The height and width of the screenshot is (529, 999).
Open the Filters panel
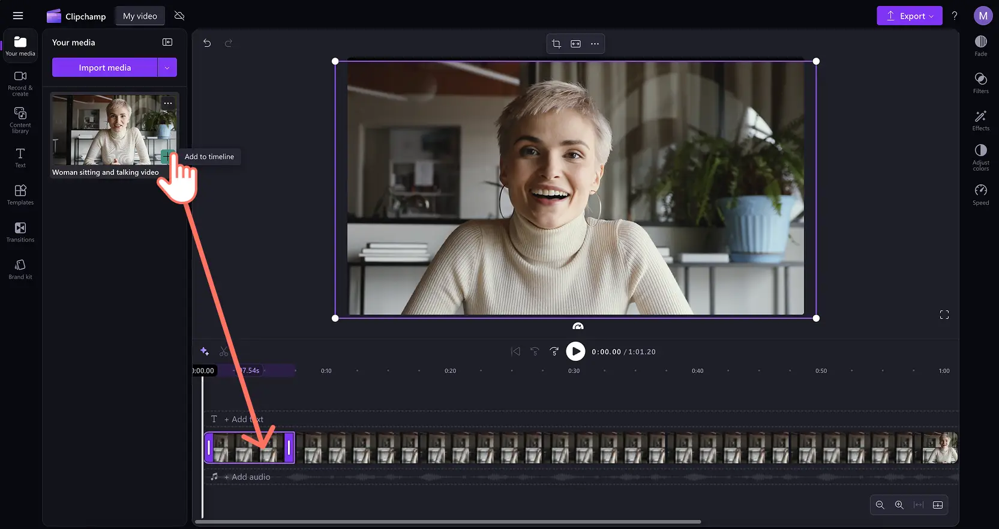point(981,83)
